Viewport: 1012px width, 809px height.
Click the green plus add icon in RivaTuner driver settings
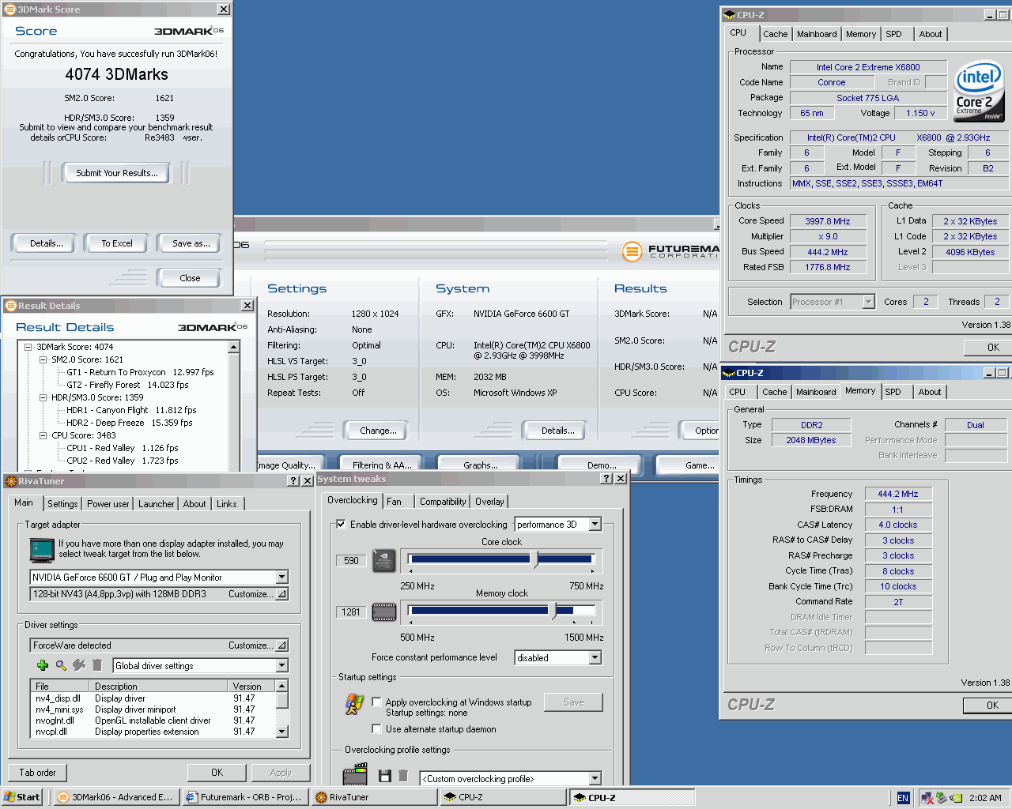click(43, 665)
